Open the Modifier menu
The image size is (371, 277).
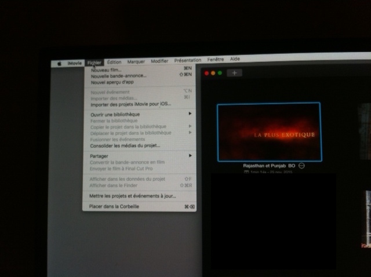coord(159,61)
